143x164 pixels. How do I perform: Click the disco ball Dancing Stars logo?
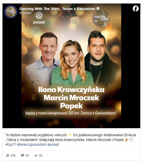101,19
